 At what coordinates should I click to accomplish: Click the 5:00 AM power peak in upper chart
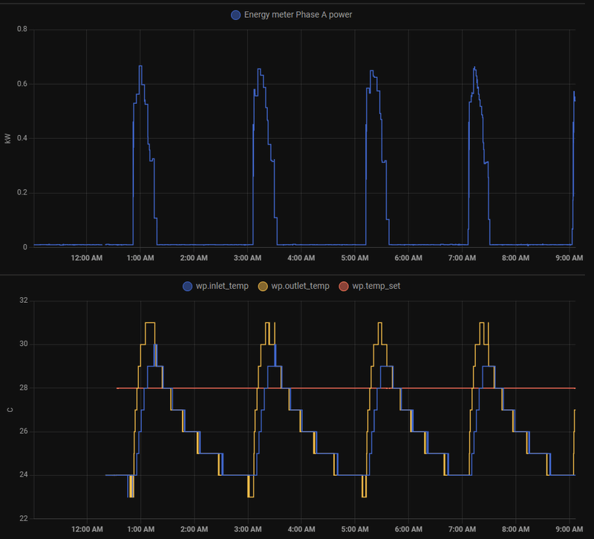tap(372, 71)
